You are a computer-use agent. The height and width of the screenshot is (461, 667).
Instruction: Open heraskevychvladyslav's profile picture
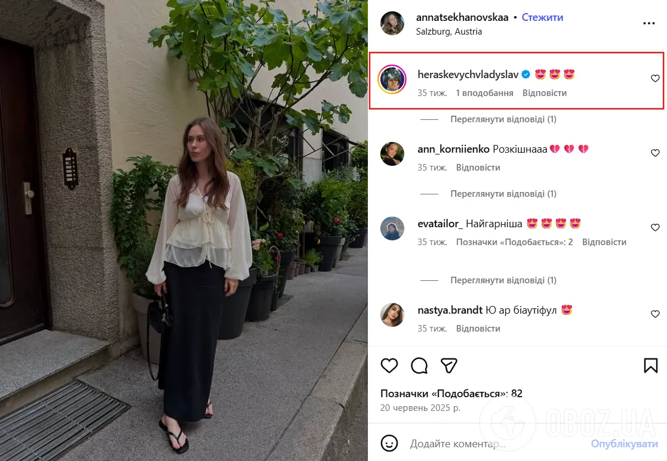[392, 79]
